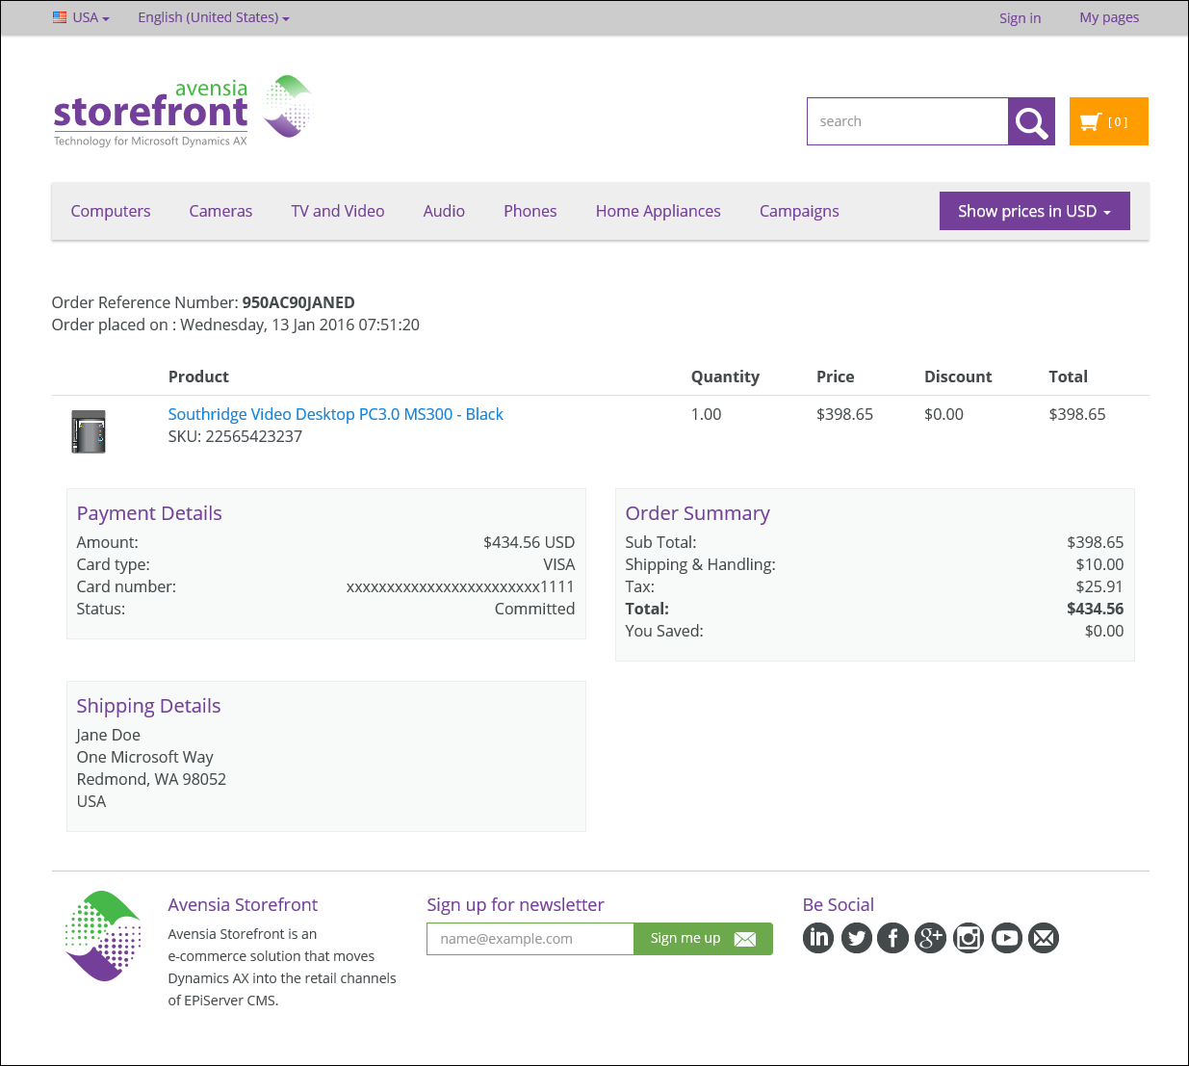Click the Discount column header
The height and width of the screenshot is (1066, 1189).
[x=958, y=377]
